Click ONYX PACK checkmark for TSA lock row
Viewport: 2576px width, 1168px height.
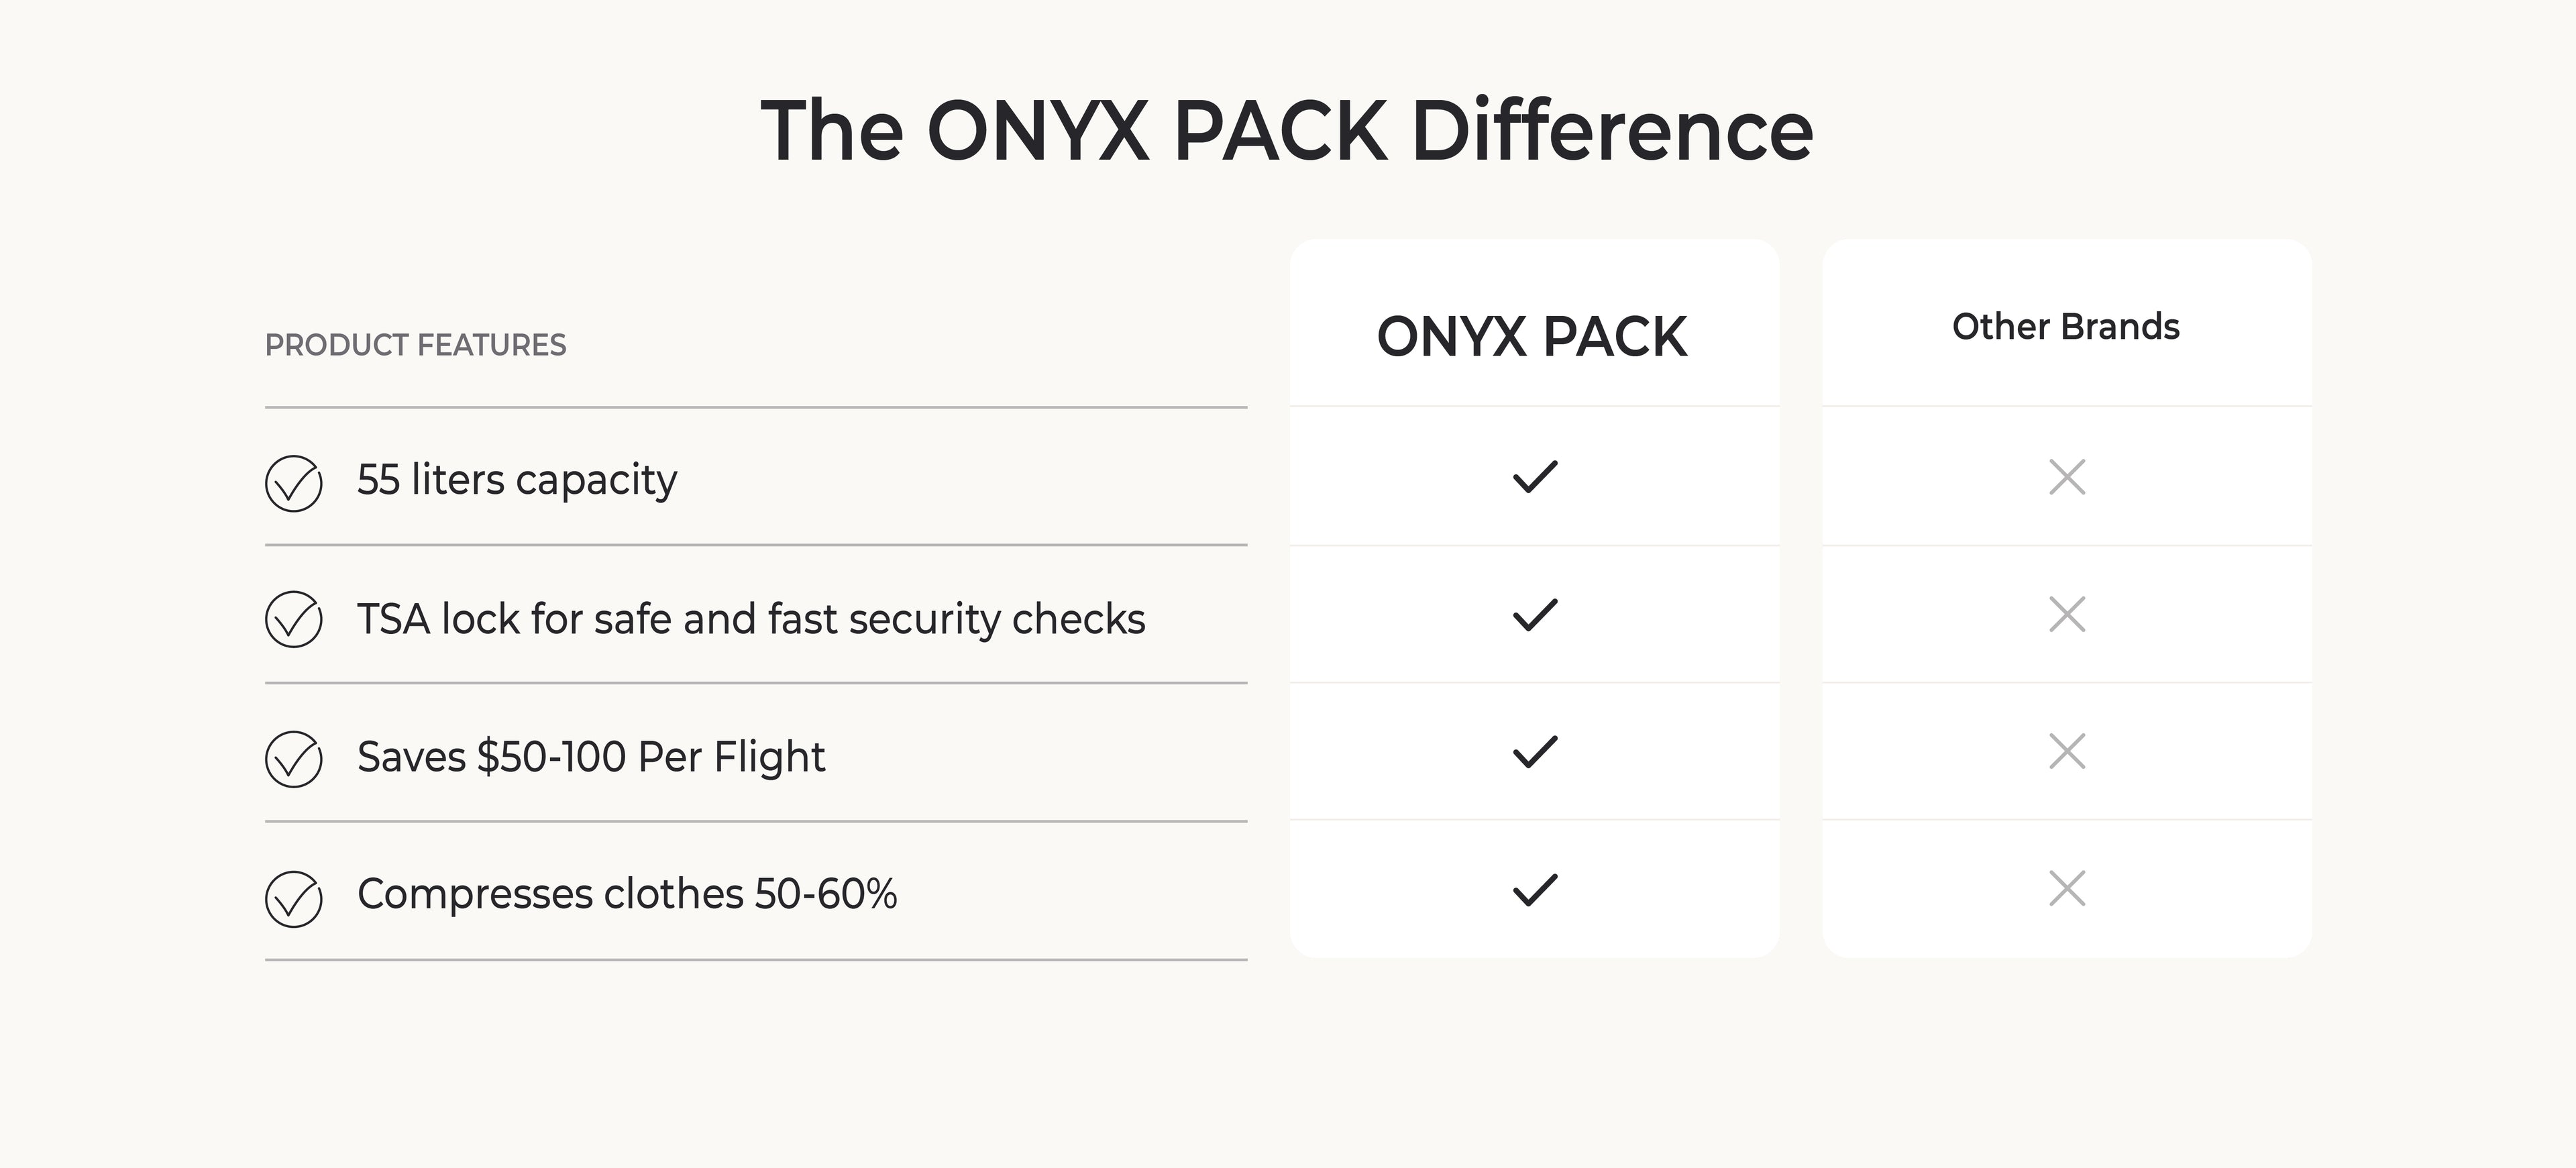click(x=1535, y=615)
